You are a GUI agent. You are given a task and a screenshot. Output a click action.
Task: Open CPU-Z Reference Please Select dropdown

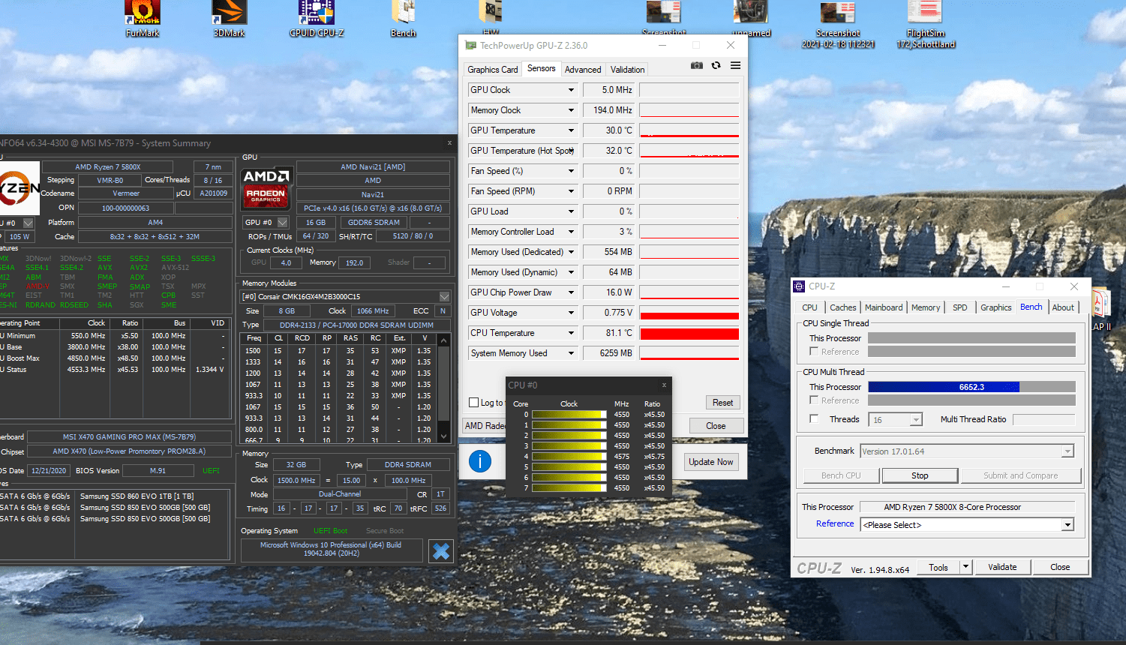pyautogui.click(x=1067, y=525)
